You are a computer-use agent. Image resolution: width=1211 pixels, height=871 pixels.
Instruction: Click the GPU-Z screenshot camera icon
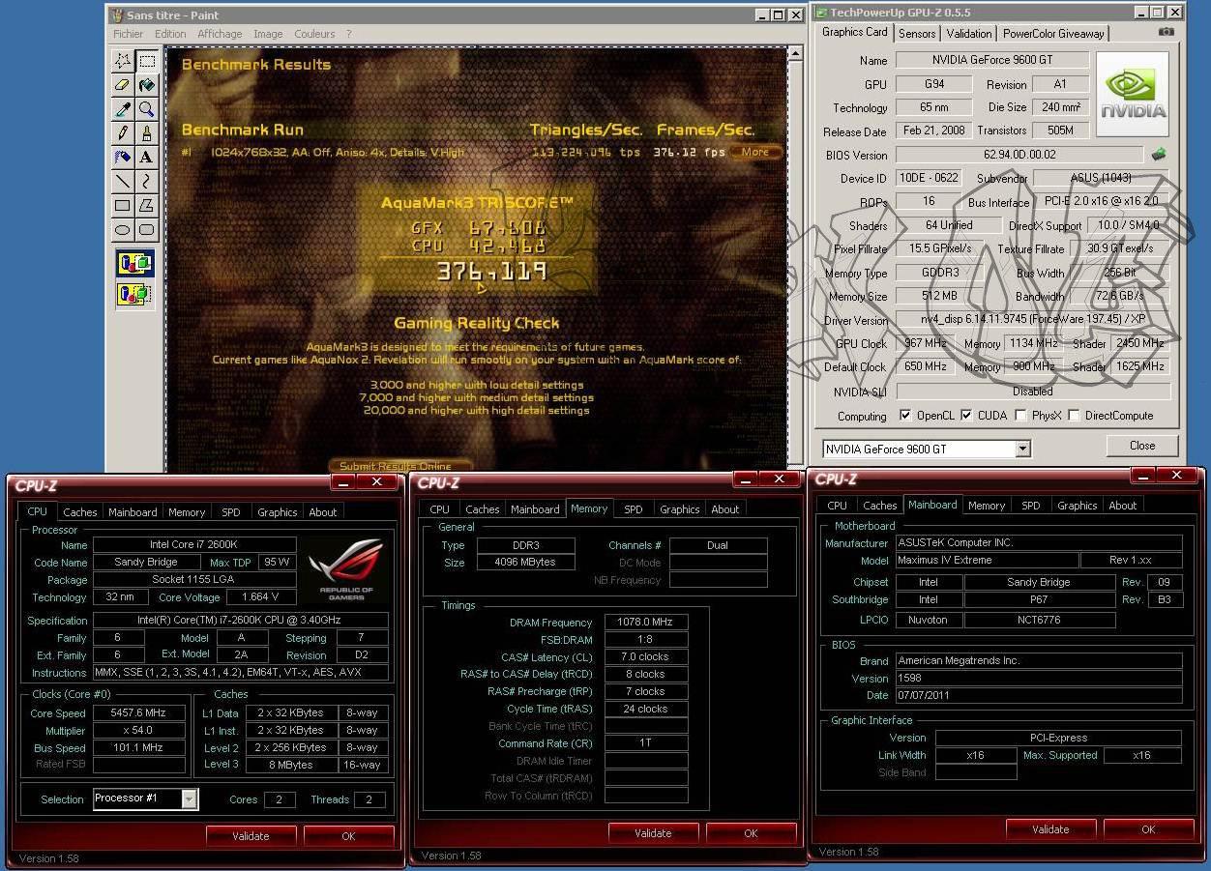1166,32
